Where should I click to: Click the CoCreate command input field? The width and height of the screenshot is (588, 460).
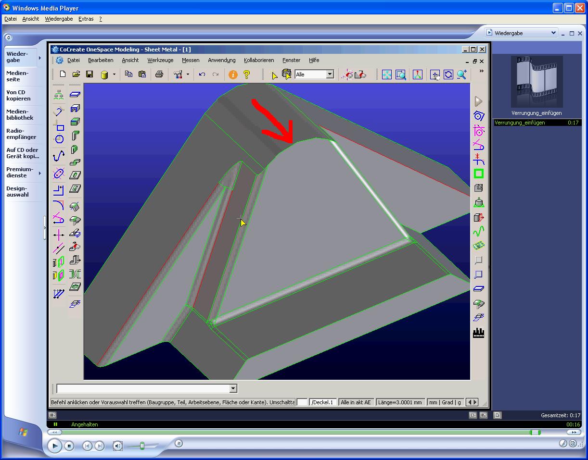[143, 388]
